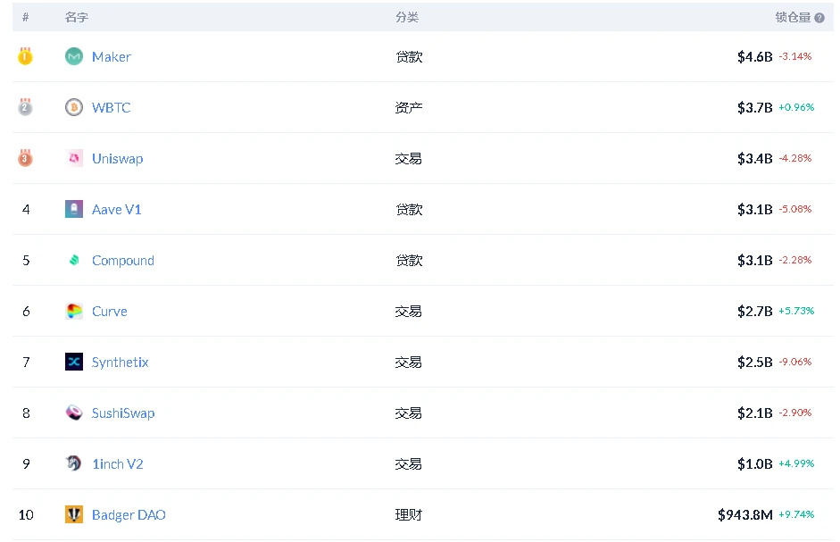
Task: Click the 1inch V2 logo icon
Action: [x=74, y=463]
